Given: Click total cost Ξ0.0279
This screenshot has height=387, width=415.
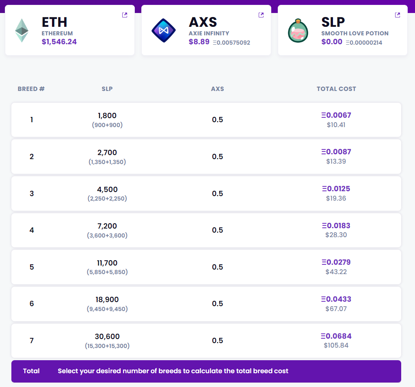Looking at the screenshot, I should point(336,262).
